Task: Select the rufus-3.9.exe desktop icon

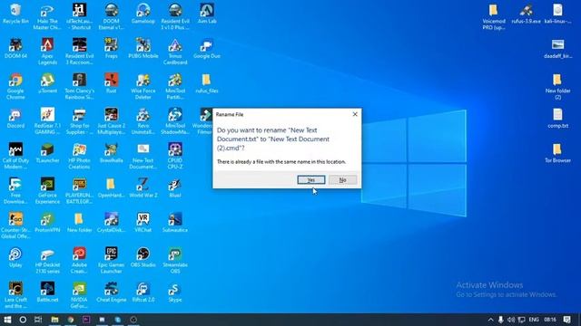Action: click(526, 14)
